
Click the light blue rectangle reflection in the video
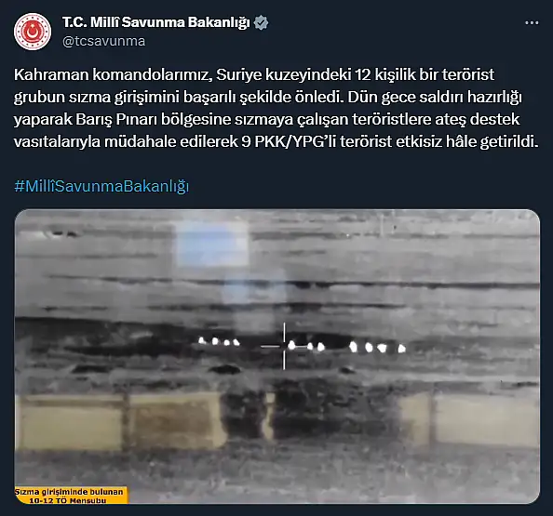tap(212, 245)
